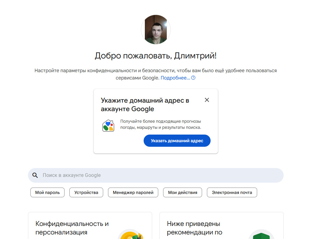The height and width of the screenshot is (239, 325).
Task: Select the Электронная почта chip
Action: (x=232, y=192)
